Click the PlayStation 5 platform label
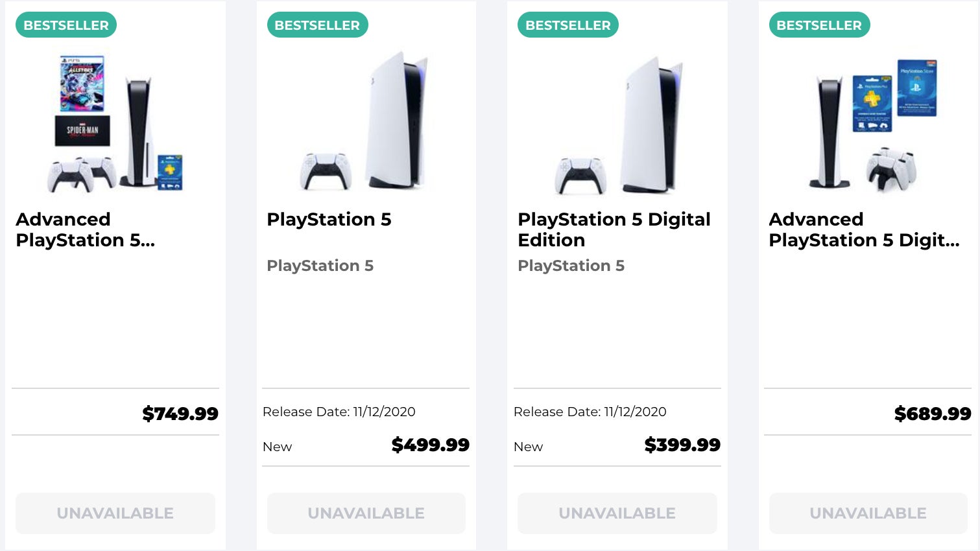The width and height of the screenshot is (980, 551). pyautogui.click(x=320, y=266)
